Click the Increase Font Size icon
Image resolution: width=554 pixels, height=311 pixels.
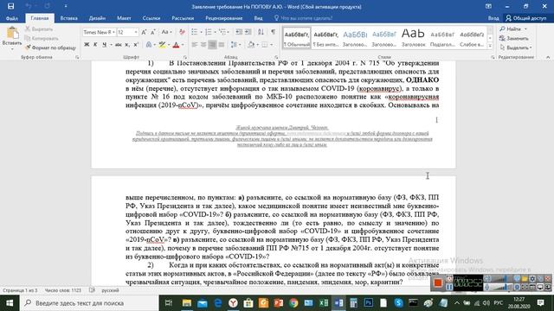[144, 32]
